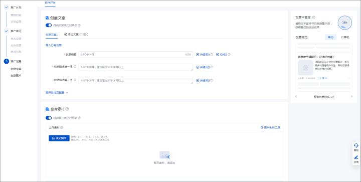Toggle the automatic image optimization switch
The width and height of the screenshot is (361, 182).
(48, 118)
